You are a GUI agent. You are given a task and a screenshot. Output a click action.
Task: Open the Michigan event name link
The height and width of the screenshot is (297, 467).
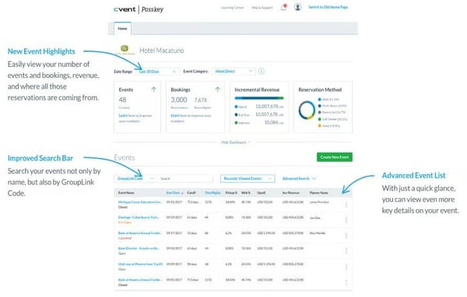[140, 202]
